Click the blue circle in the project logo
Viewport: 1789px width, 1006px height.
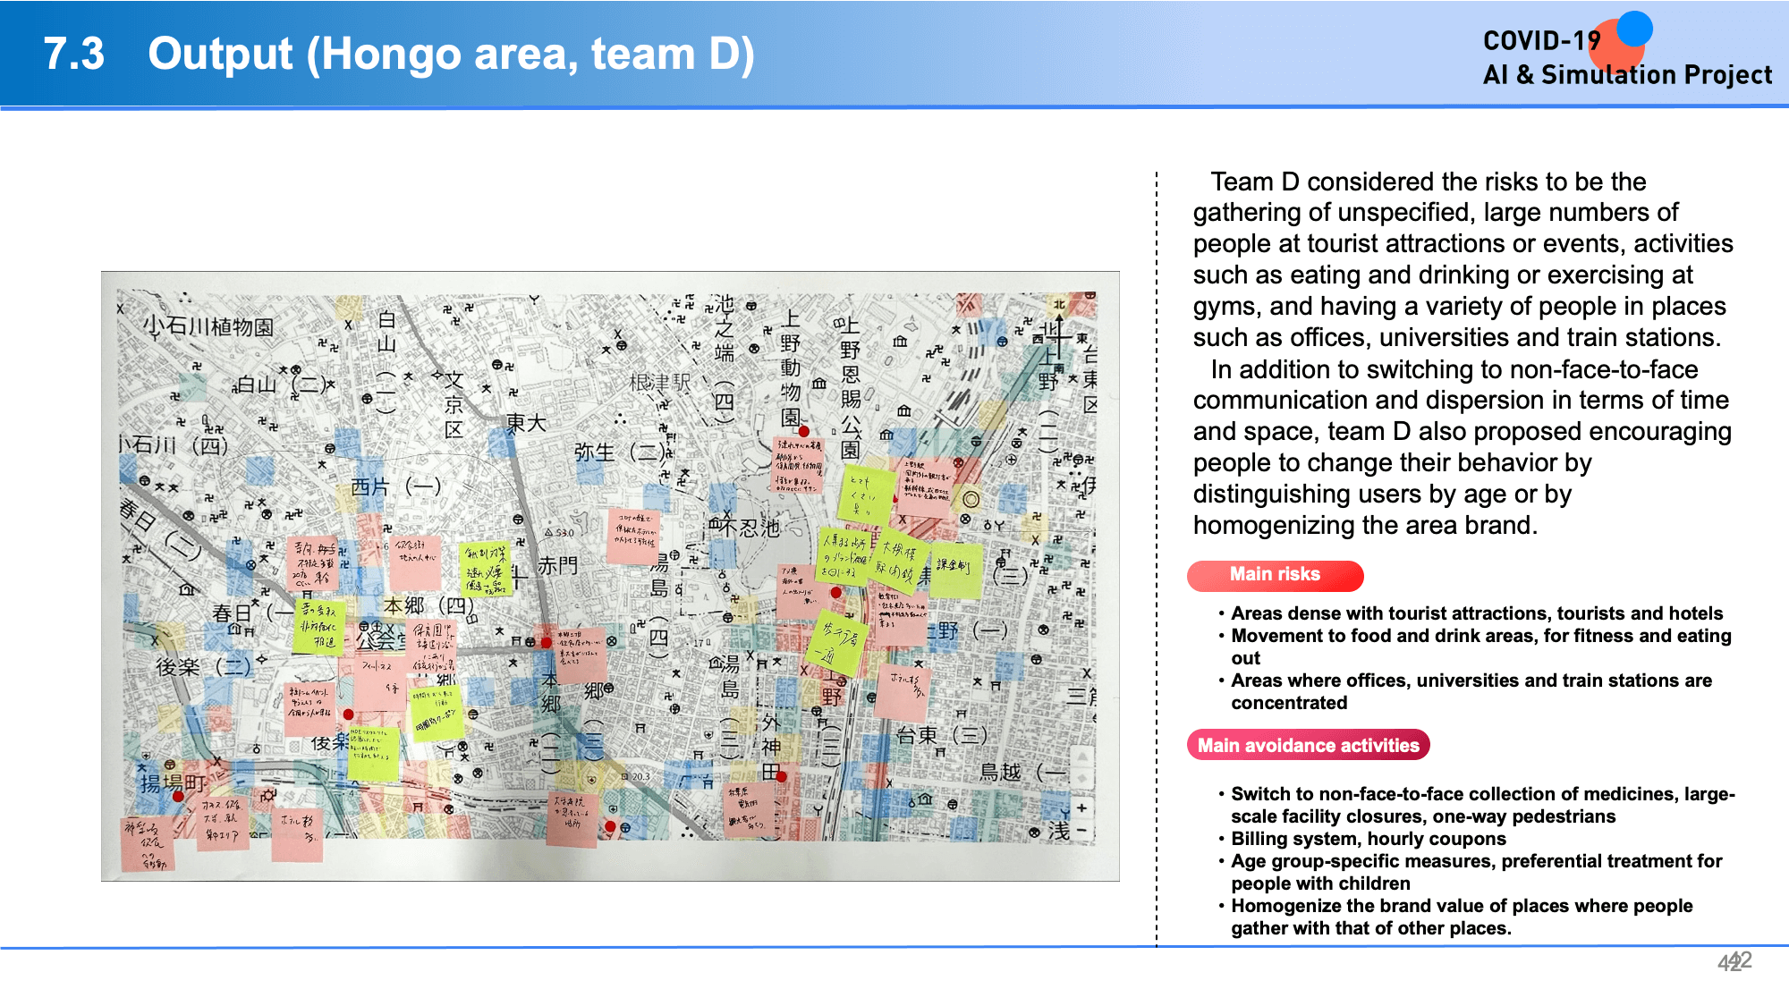[x=1634, y=28]
